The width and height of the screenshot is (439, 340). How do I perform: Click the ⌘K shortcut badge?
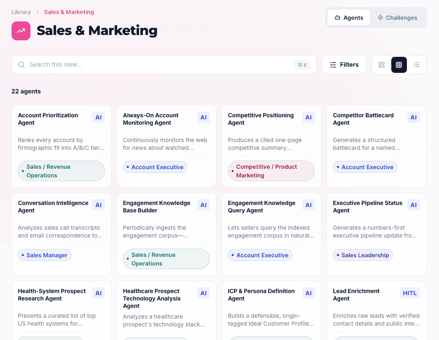point(302,65)
